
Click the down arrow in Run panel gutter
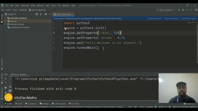tap(10, 83)
